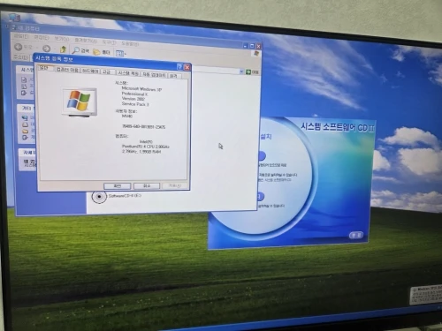Screen dimensions: 442x331
Task: Click the 확인 OK button in dialog
Action: tap(117, 186)
